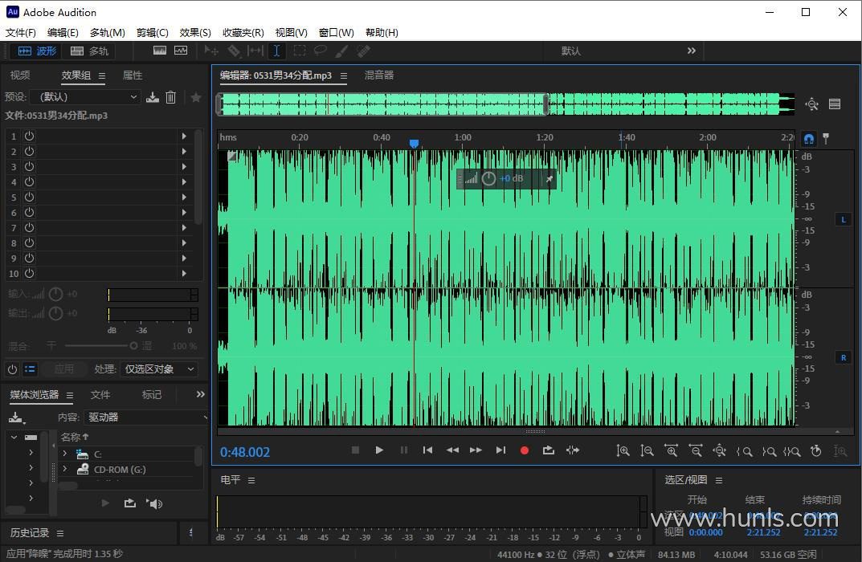Switch to the 视频 panel tab
Image resolution: width=862 pixels, height=562 pixels.
[20, 75]
